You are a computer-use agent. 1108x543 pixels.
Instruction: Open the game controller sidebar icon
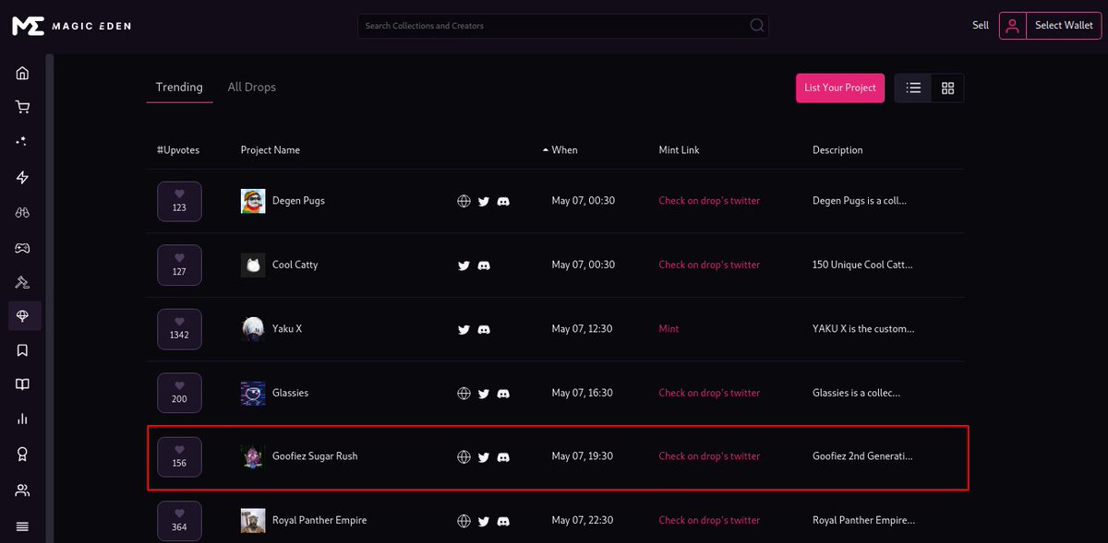pos(22,247)
